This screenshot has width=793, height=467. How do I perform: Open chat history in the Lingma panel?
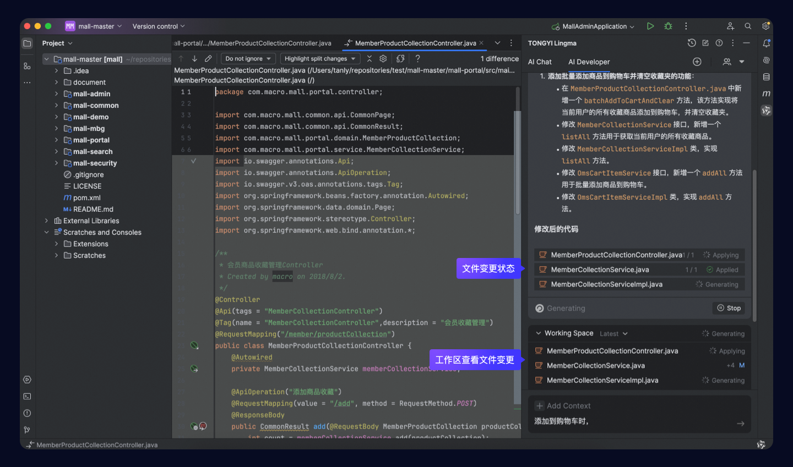pyautogui.click(x=692, y=43)
